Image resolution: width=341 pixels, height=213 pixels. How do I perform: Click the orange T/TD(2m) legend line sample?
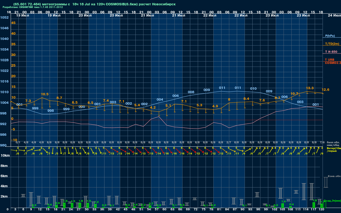click(331, 46)
